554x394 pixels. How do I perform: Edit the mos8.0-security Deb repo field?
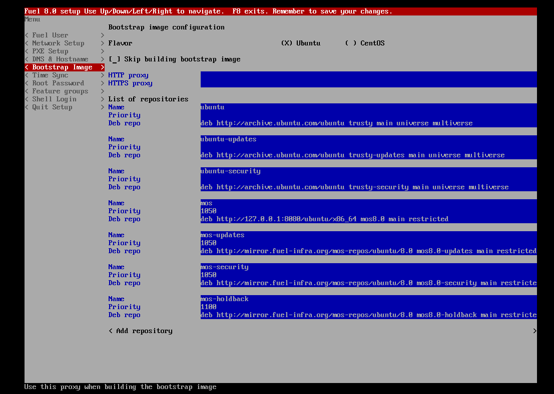pos(368,283)
